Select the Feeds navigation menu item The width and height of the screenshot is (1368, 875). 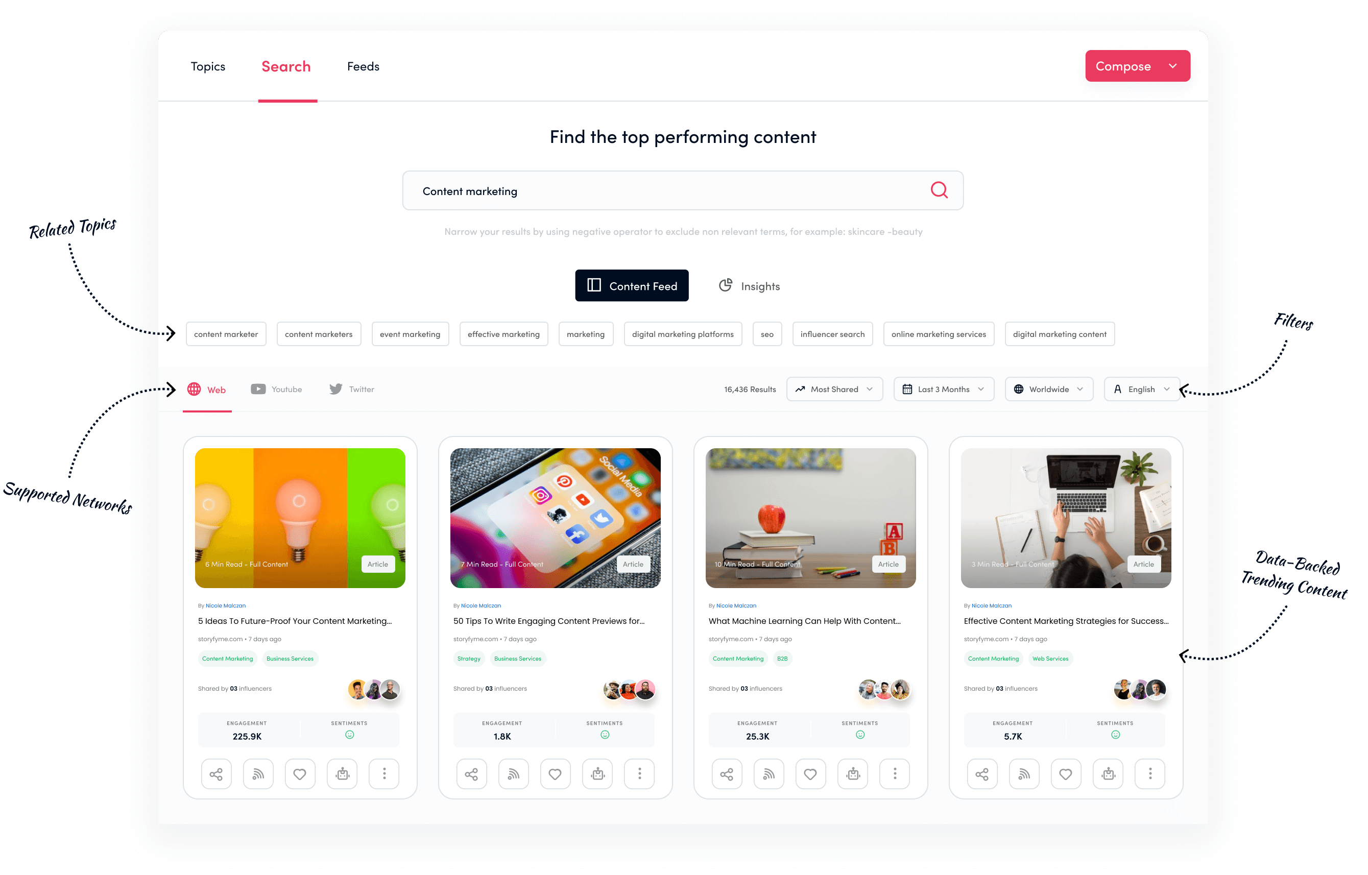(364, 66)
